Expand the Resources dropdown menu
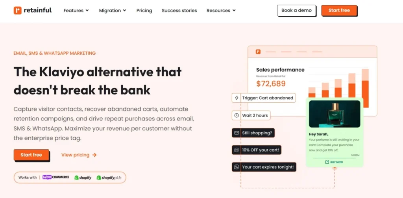This screenshot has height=198, width=403. pos(221,11)
